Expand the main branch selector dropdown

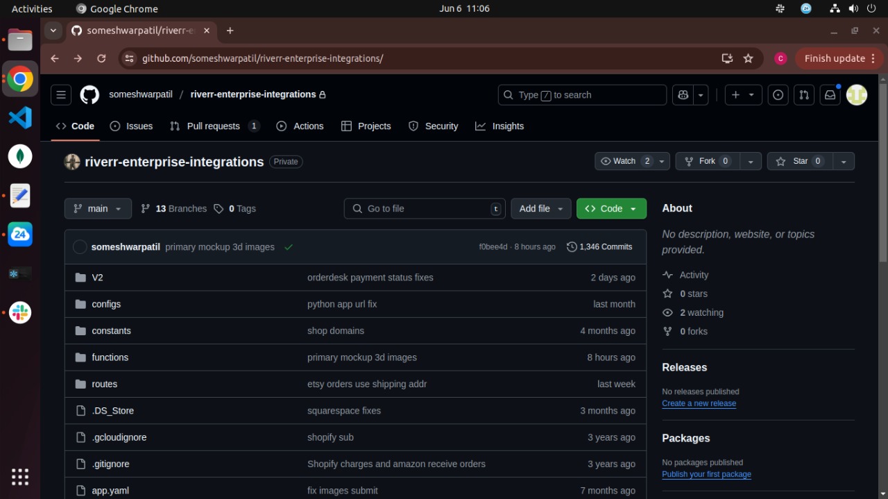[98, 209]
